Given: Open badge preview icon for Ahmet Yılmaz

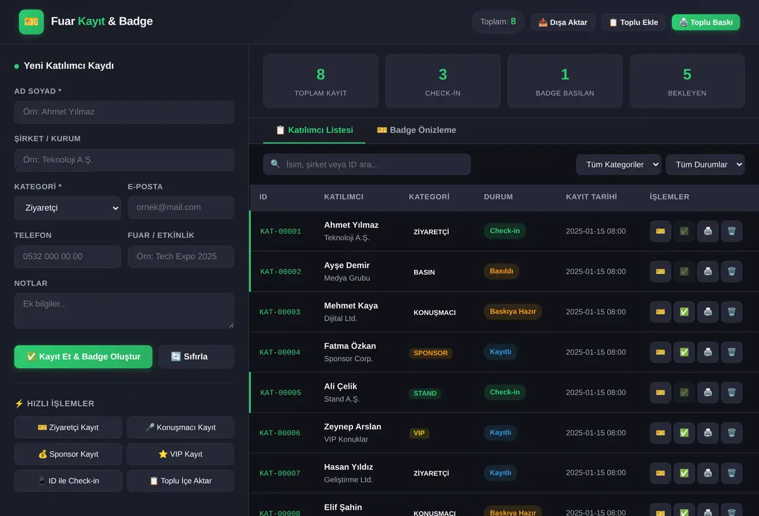Looking at the screenshot, I should 660,231.
